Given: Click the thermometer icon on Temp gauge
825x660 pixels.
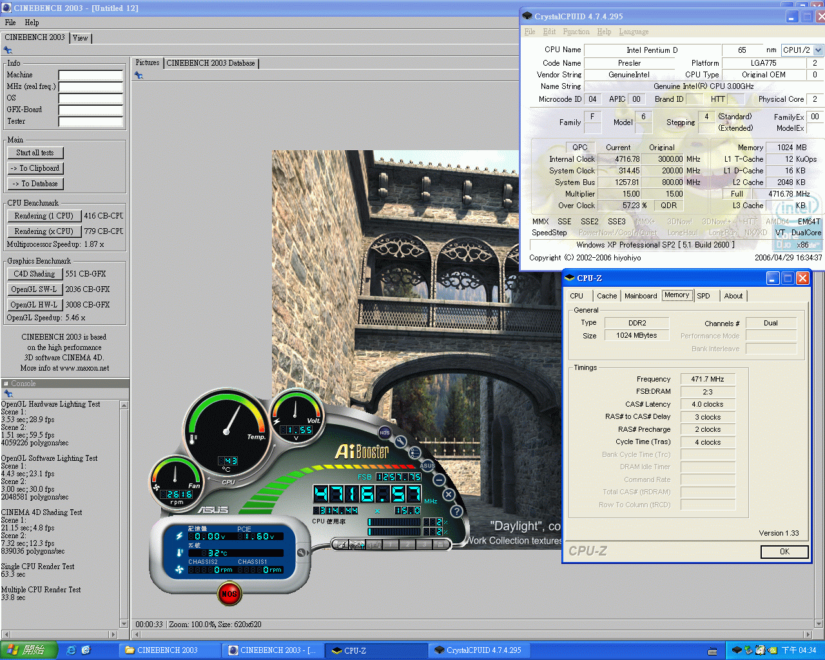Looking at the screenshot, I should tap(193, 438).
